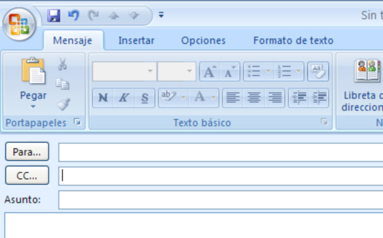Viewport: 383px width, 238px height.
Task: Expand the font color dropdown
Action: (214, 98)
